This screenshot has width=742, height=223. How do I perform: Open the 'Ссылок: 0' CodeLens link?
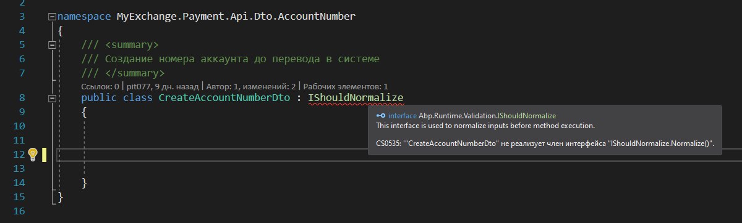100,87
